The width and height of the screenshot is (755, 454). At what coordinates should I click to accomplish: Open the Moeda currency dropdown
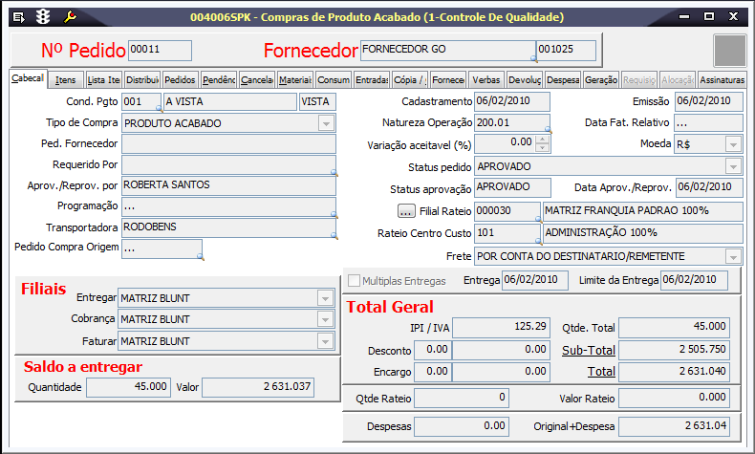(x=733, y=144)
